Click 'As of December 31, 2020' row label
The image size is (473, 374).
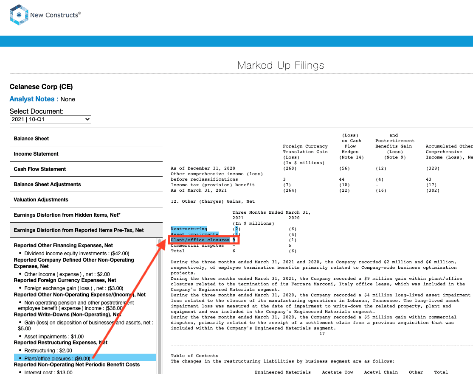203,168
